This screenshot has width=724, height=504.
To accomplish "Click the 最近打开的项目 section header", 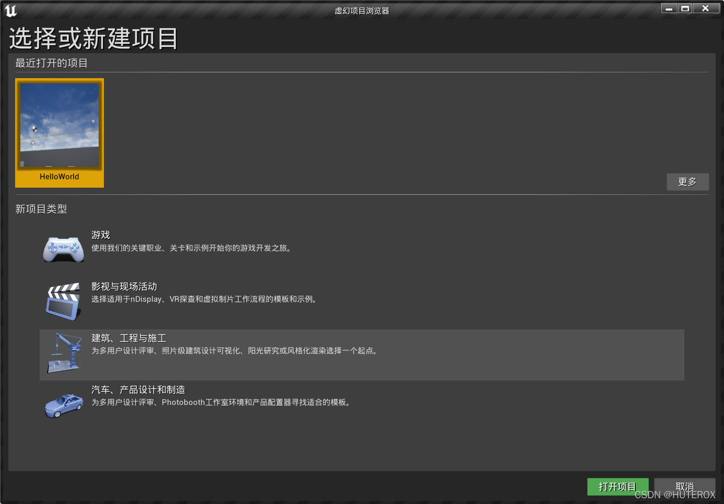I will [51, 63].
